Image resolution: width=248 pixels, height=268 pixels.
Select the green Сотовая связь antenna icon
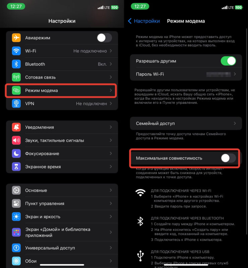tap(16, 77)
